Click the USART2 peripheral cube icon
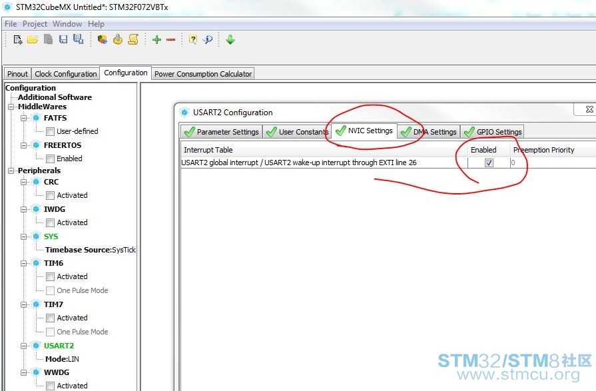The image size is (596, 391). [36, 346]
